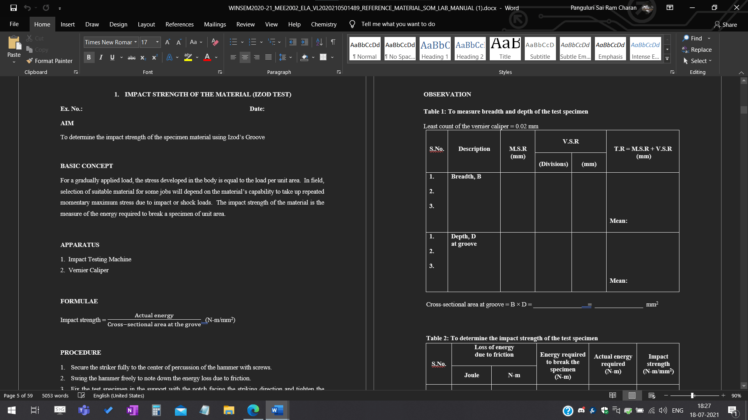Open the Layout ribbon tab
This screenshot has width=748, height=420.
pyautogui.click(x=146, y=24)
